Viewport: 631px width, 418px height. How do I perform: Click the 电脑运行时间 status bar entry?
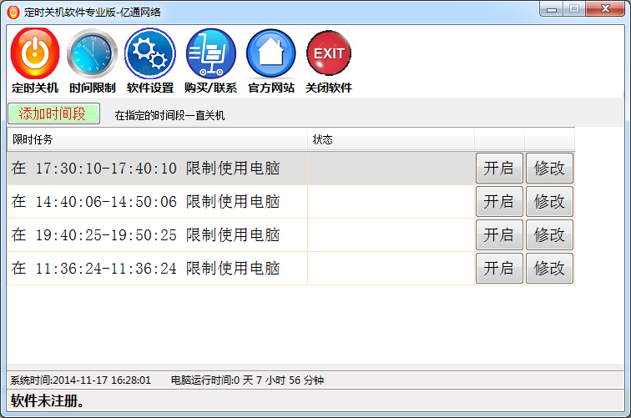click(247, 380)
